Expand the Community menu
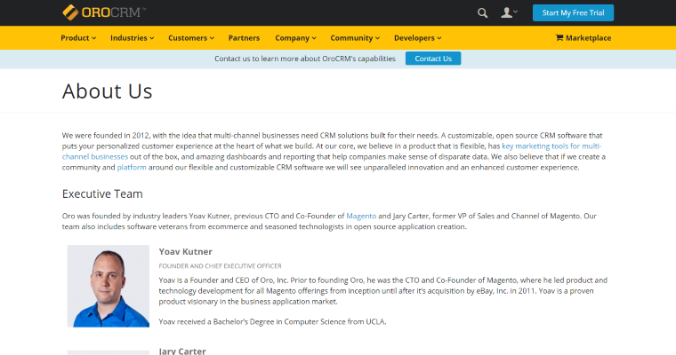The width and height of the screenshot is (676, 355). coord(355,38)
